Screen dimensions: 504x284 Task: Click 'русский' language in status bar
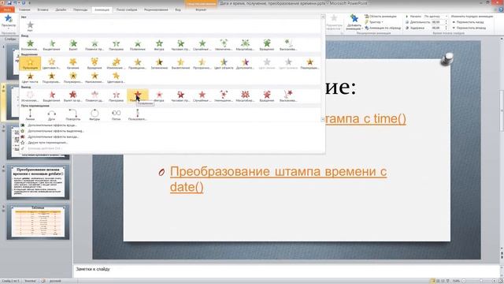55,281
